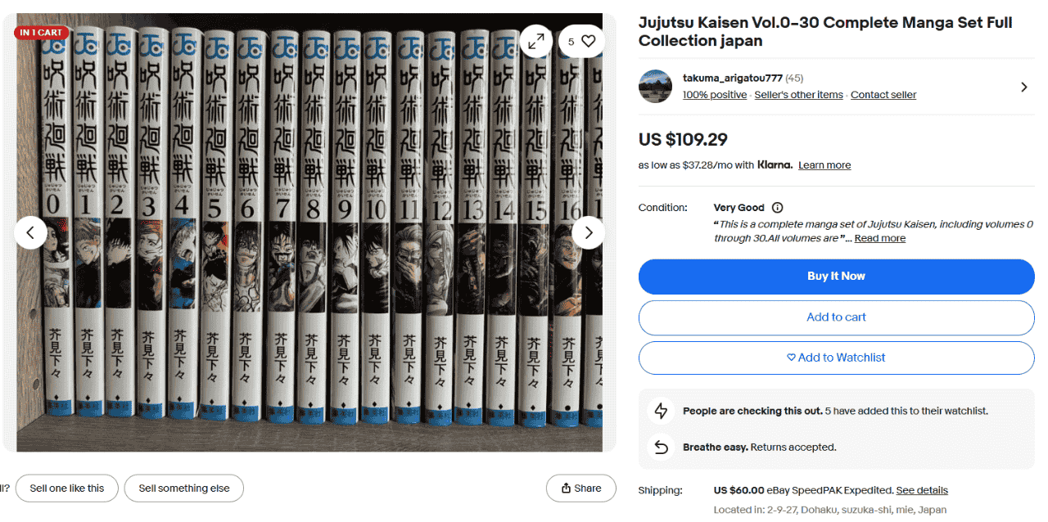Click the Share button

click(580, 488)
